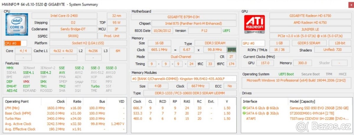Open the CPU #0 selector dropdown
Viewport: 354px width, 135px height.
pyautogui.click(x=15, y=43)
